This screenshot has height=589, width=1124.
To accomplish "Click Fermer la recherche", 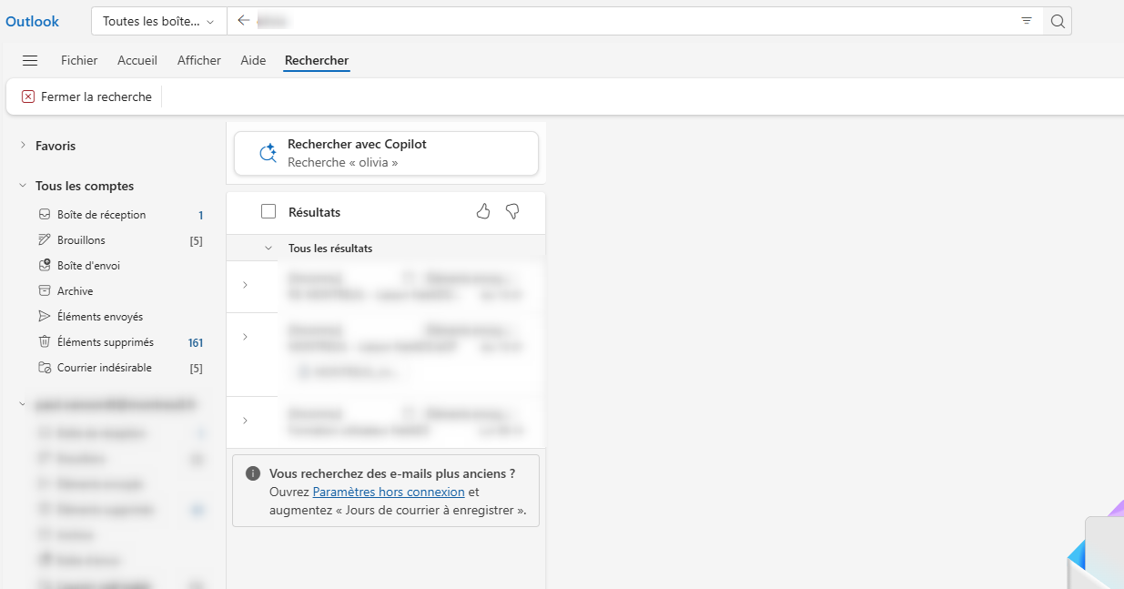I will tap(86, 96).
